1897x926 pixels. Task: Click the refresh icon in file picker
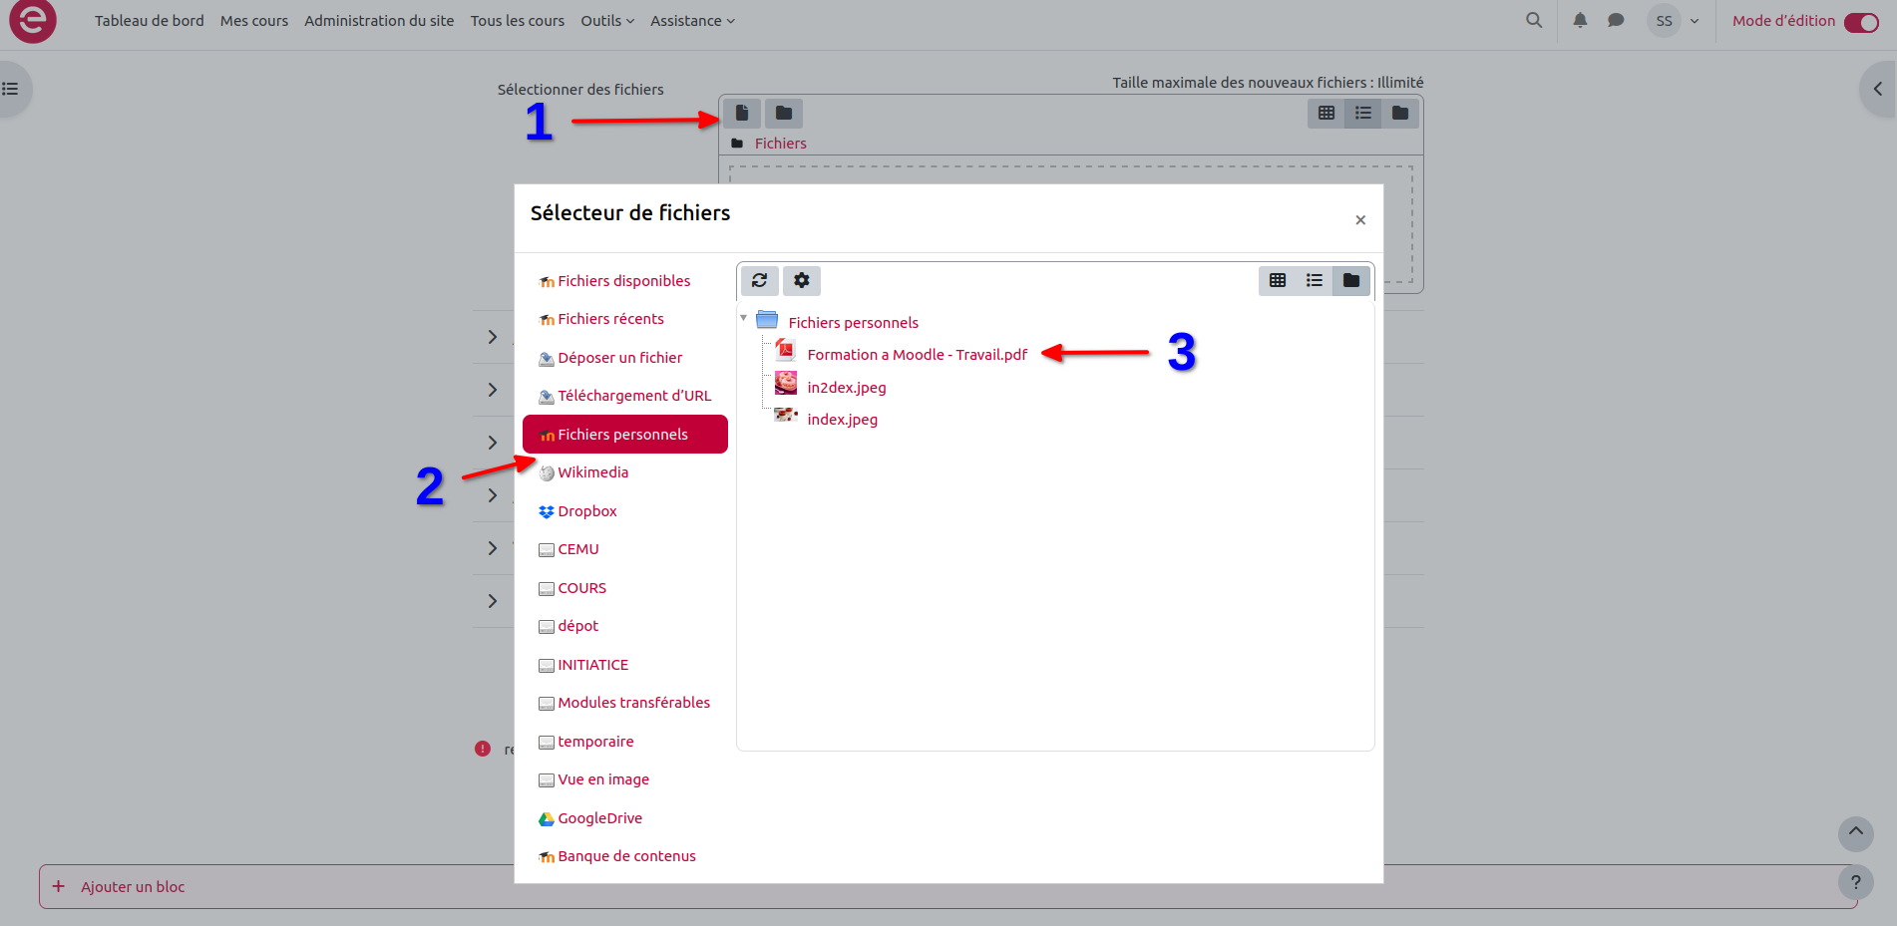click(x=759, y=281)
